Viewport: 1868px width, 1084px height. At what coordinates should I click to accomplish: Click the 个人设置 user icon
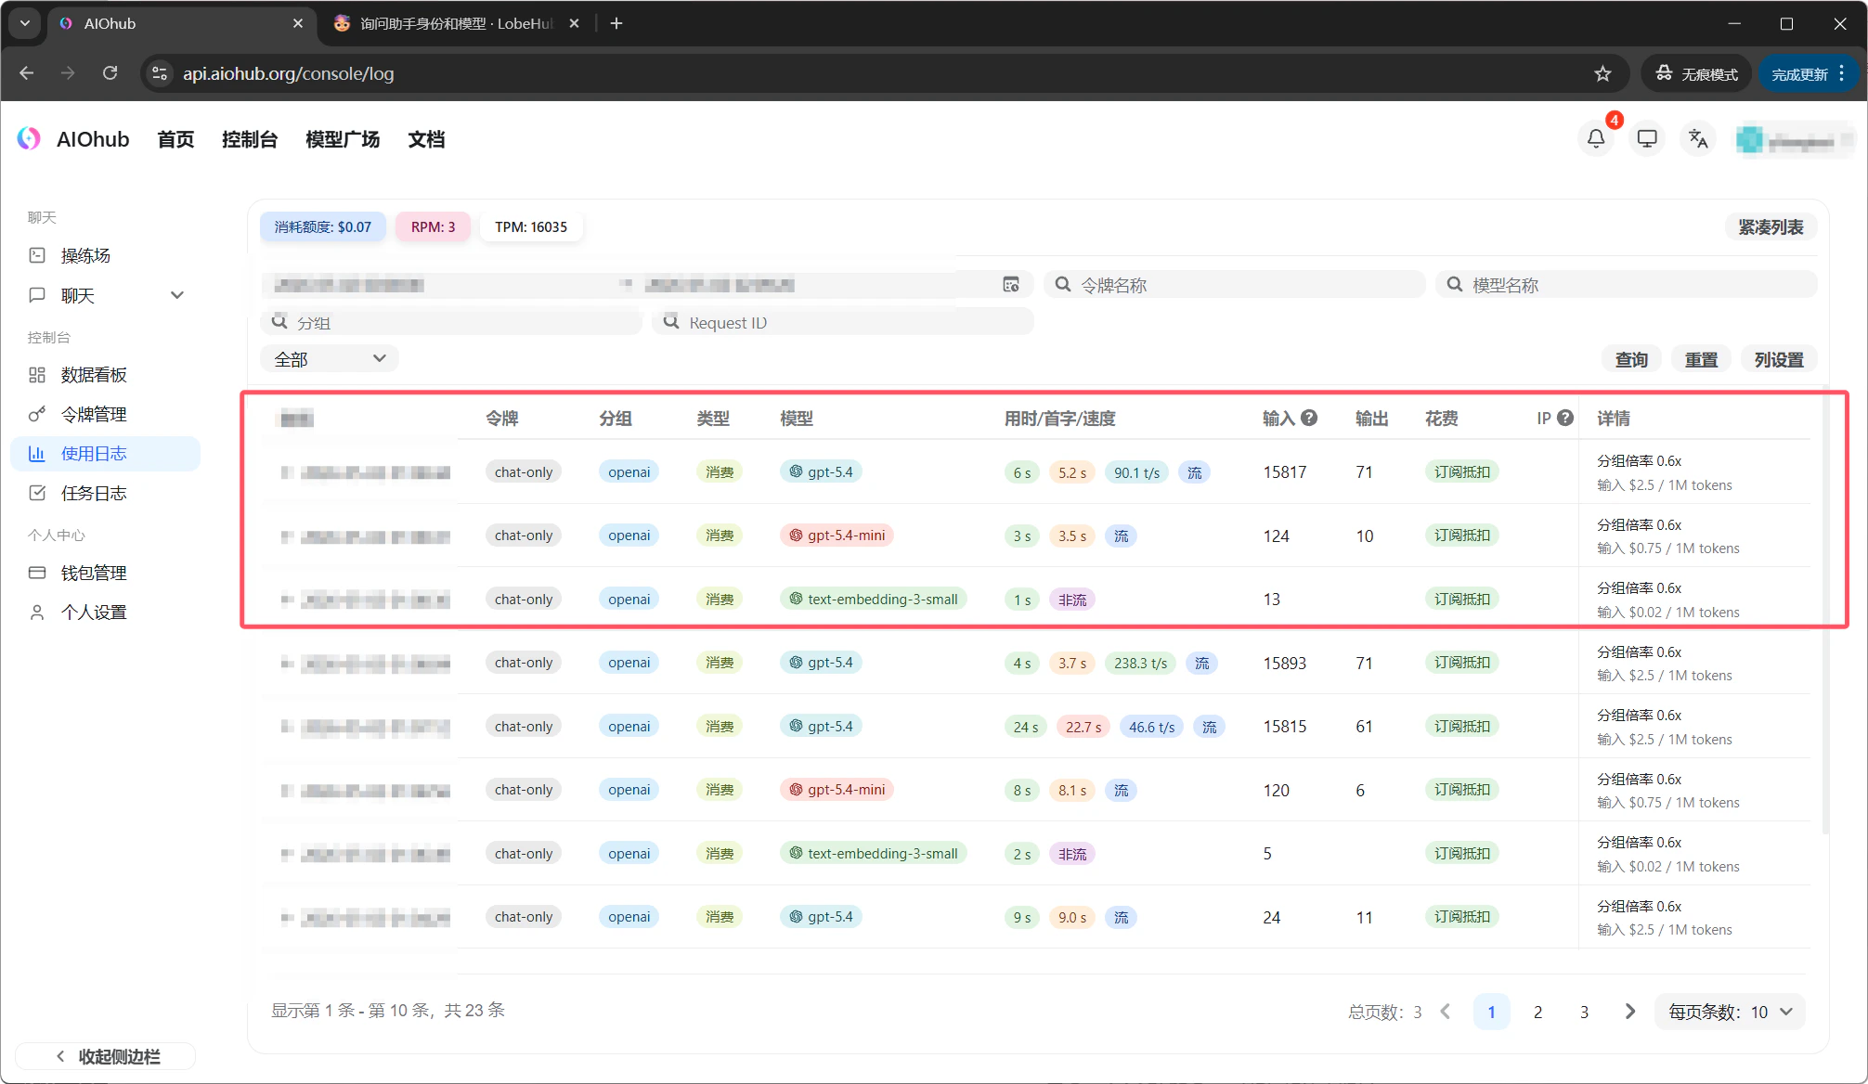[x=37, y=613]
